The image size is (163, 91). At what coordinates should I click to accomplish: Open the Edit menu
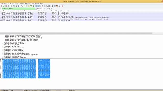(x=2, y=4)
